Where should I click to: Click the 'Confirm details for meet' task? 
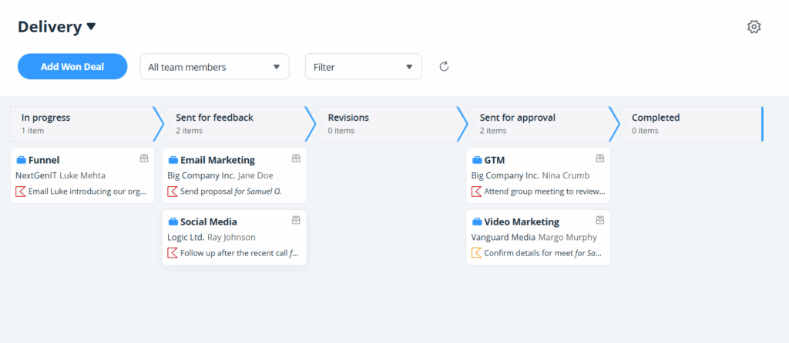point(543,253)
